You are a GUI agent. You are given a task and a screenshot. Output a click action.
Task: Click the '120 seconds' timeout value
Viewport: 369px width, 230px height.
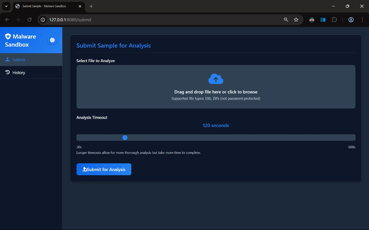pos(216,125)
